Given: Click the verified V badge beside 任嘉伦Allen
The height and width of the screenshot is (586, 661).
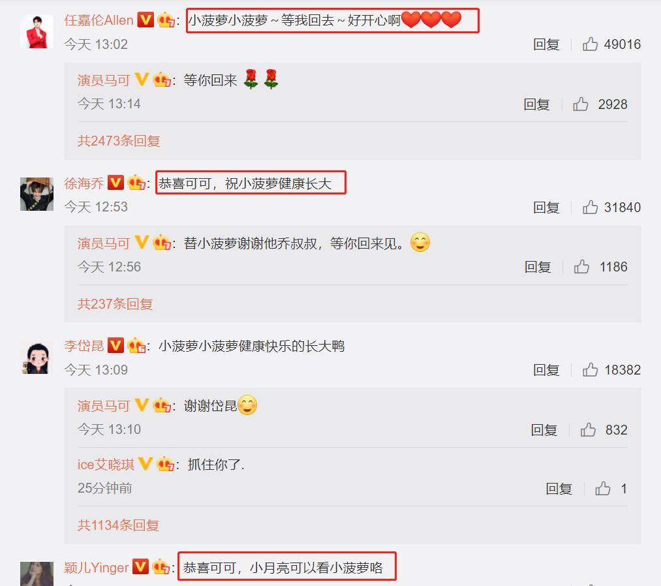Looking at the screenshot, I should (x=146, y=20).
